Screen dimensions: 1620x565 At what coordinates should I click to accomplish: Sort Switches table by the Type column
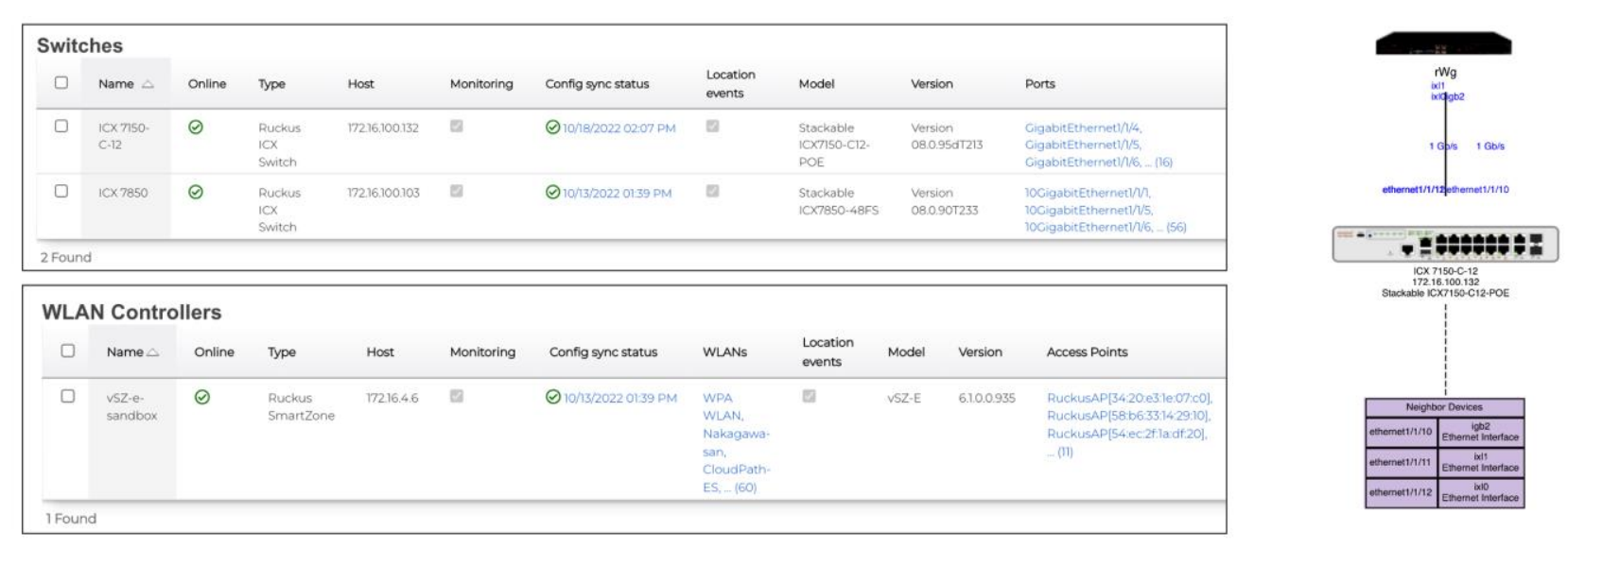[272, 84]
